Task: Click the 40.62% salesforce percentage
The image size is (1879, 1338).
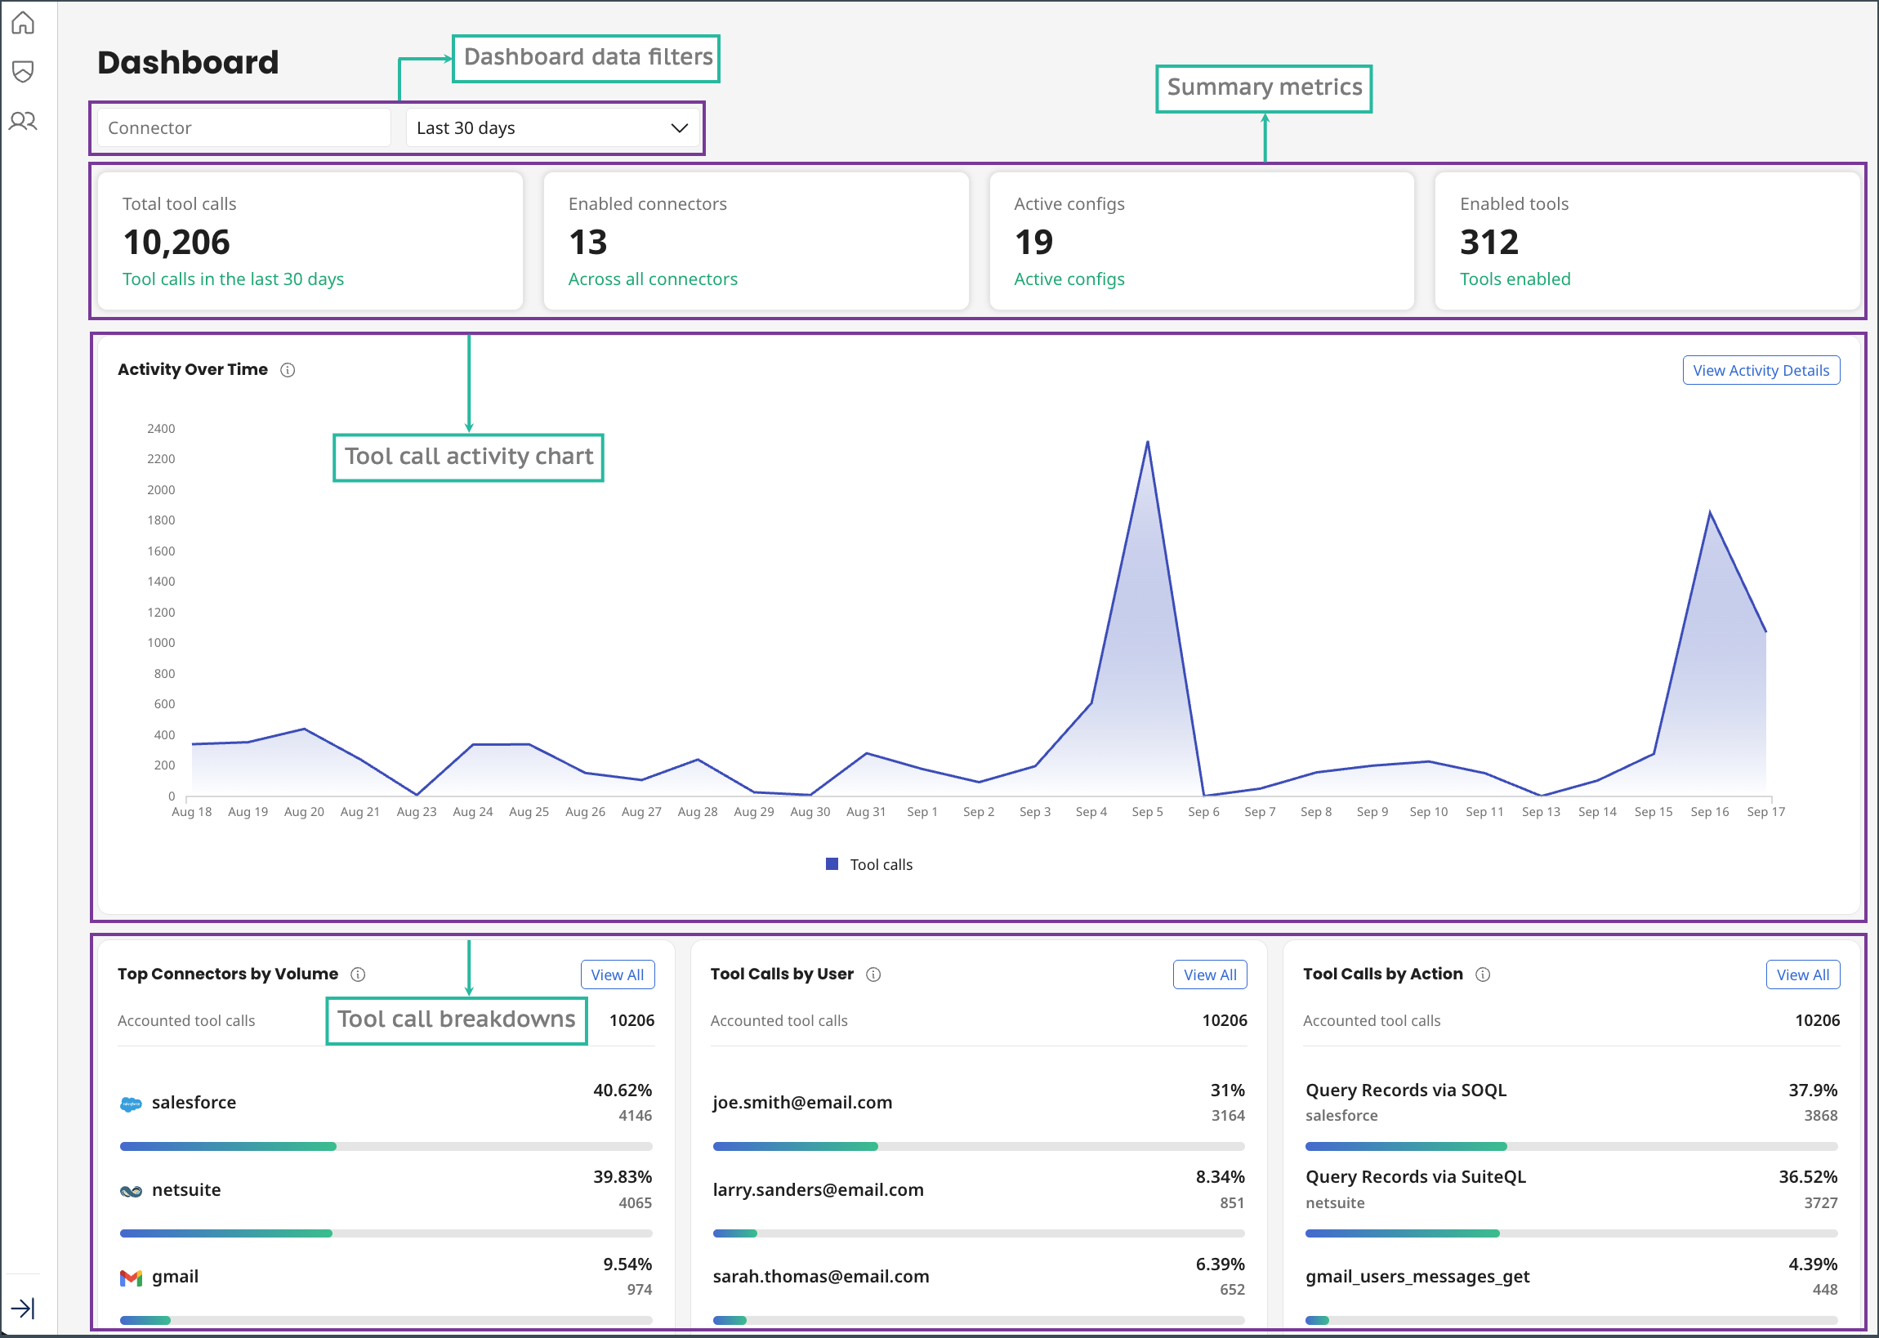Action: [623, 1090]
